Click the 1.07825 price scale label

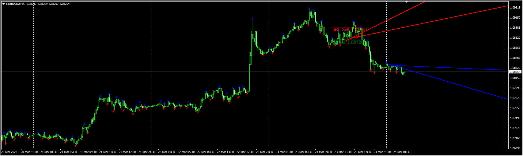click(516, 98)
